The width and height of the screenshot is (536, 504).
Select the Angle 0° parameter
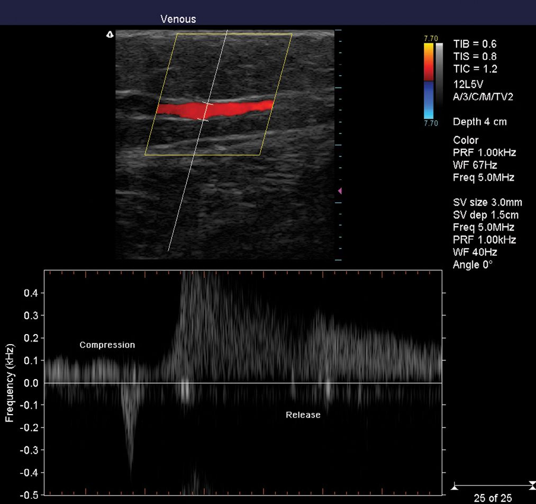[x=473, y=265]
